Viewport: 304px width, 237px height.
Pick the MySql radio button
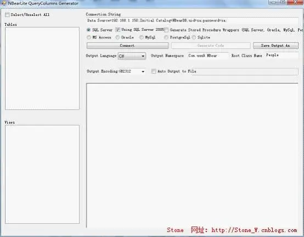142,37
